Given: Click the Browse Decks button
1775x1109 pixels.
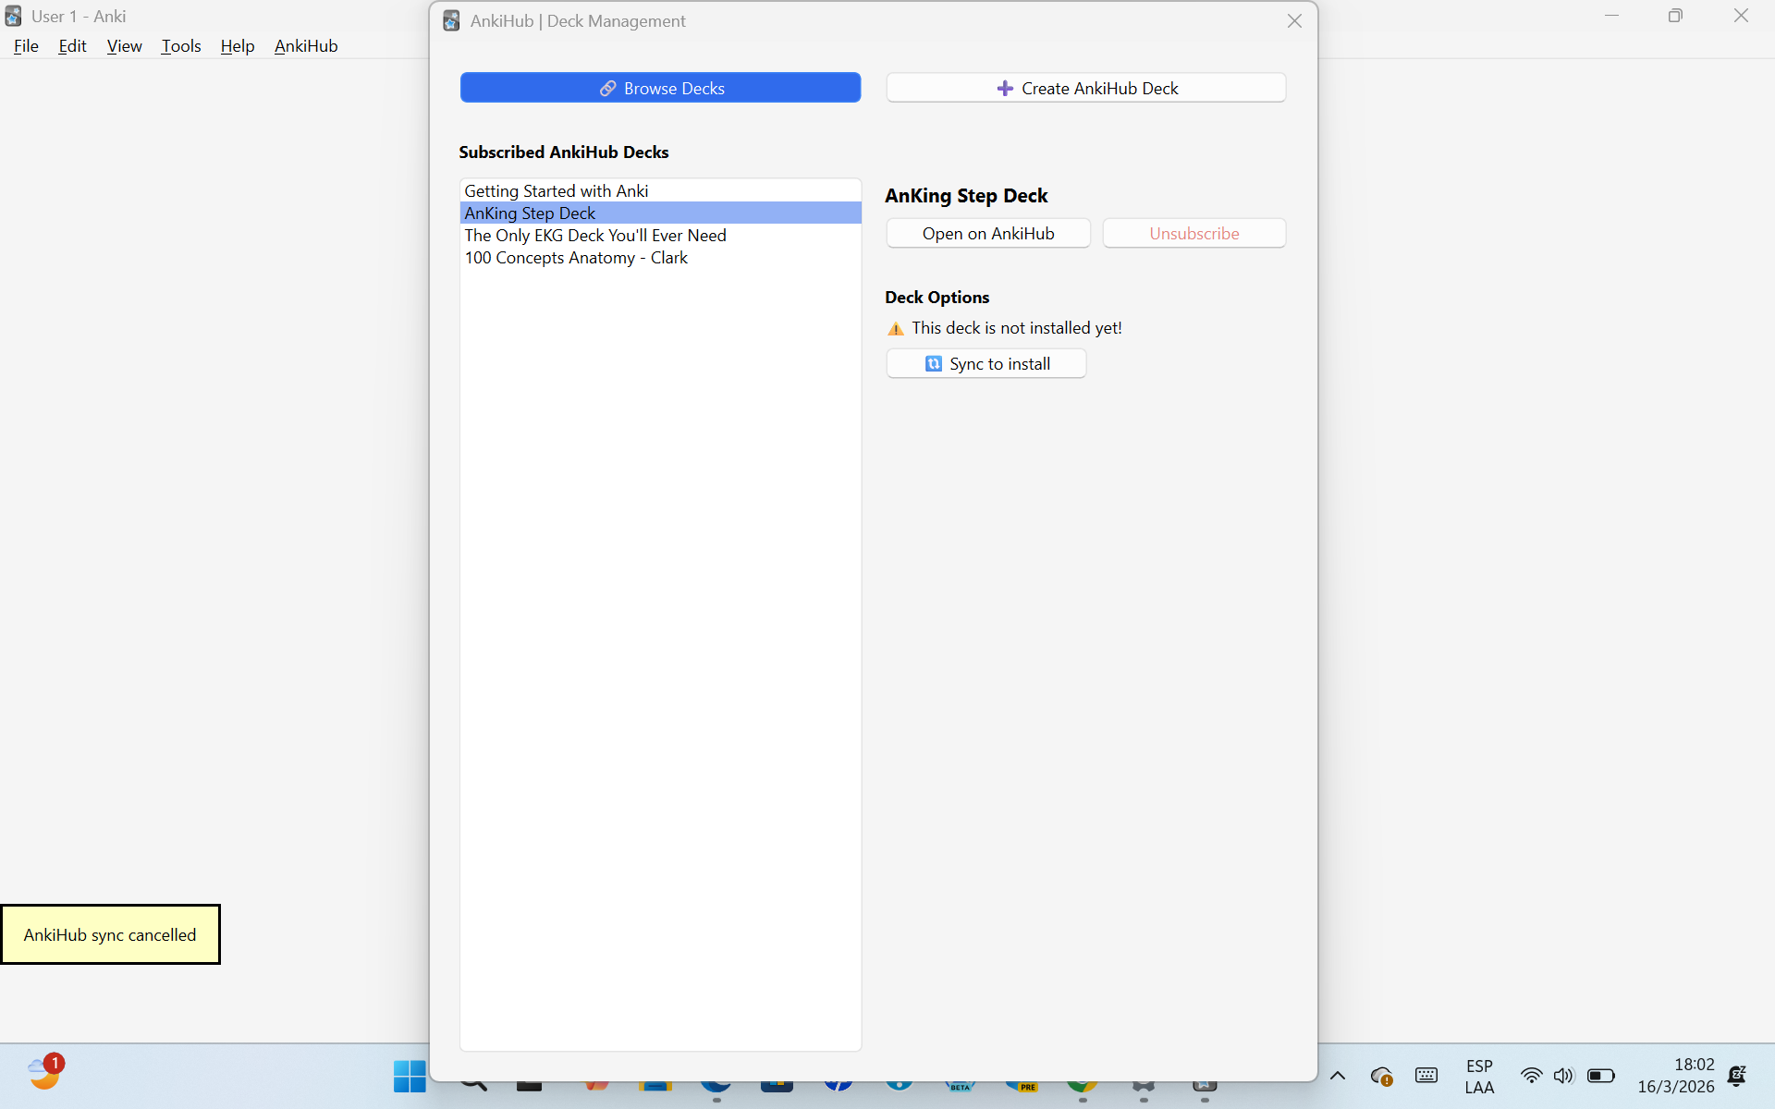Looking at the screenshot, I should tap(660, 88).
